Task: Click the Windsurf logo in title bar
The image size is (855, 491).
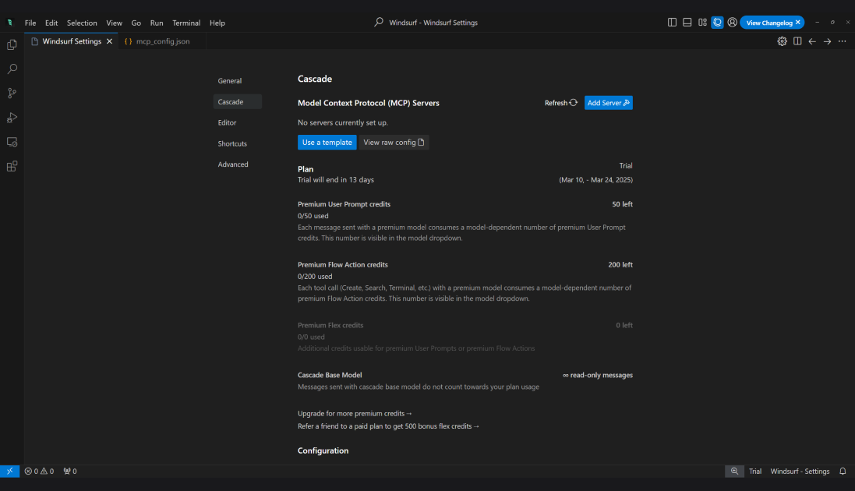Action: 10,23
